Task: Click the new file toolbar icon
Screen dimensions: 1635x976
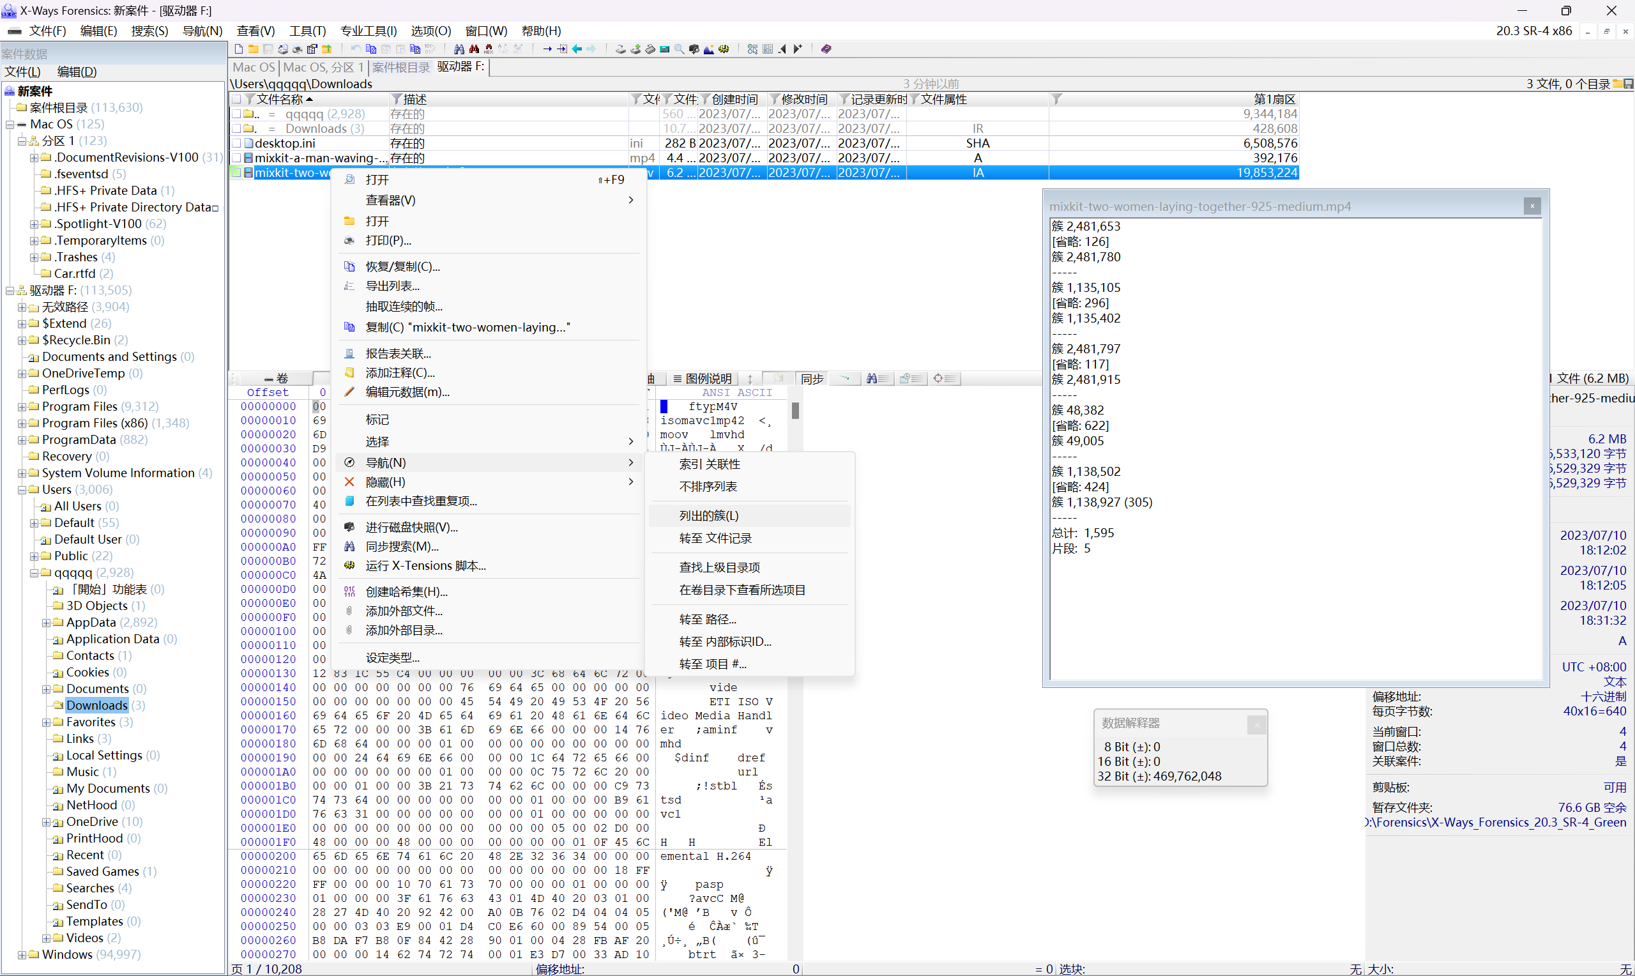Action: coord(239,49)
